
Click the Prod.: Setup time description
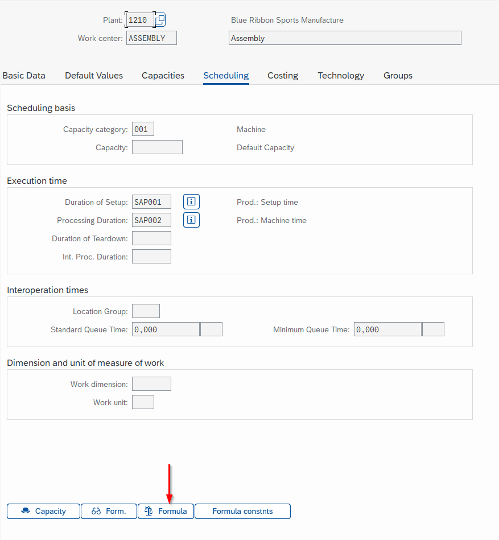pos(267,202)
